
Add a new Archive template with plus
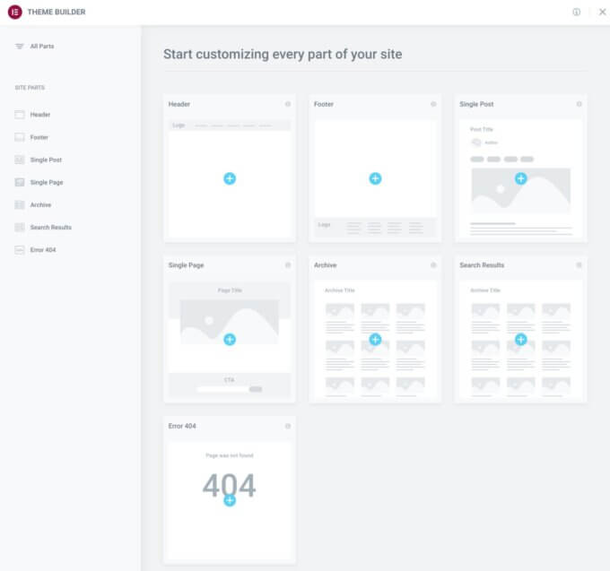(x=375, y=340)
